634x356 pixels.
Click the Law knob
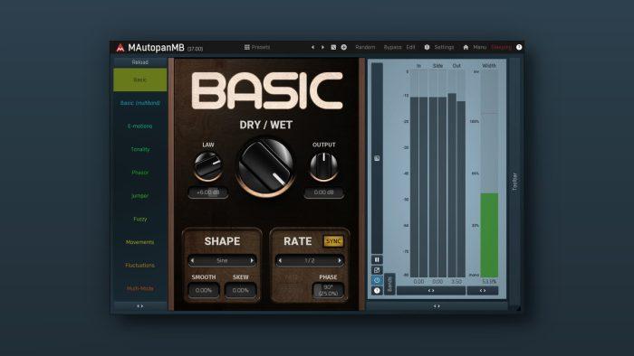click(207, 166)
